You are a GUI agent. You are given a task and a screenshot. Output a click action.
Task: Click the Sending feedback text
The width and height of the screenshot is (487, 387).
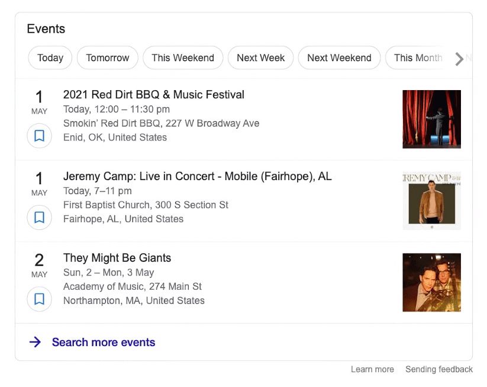[x=438, y=369]
